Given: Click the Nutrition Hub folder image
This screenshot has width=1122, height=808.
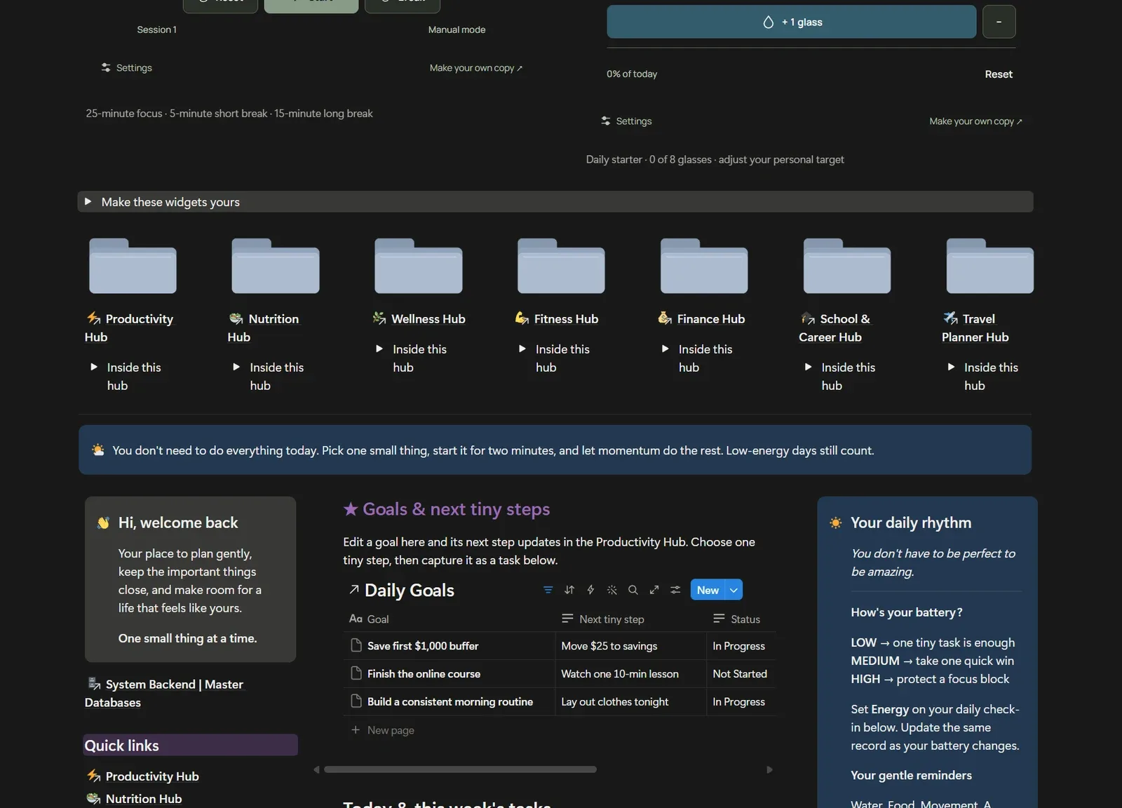Looking at the screenshot, I should pos(276,266).
